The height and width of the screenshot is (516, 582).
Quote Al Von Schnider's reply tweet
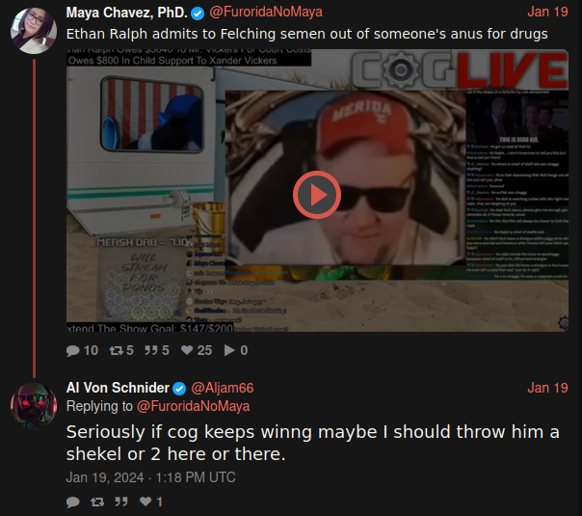pyautogui.click(x=121, y=502)
